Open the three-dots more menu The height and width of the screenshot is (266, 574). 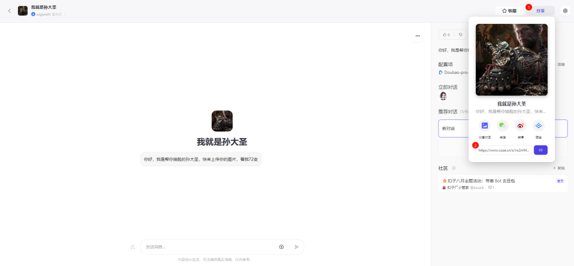(x=418, y=36)
